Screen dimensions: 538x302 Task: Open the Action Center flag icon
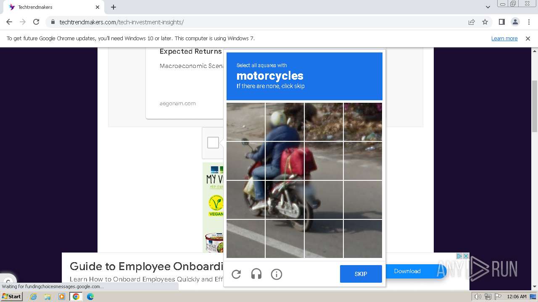click(x=497, y=297)
